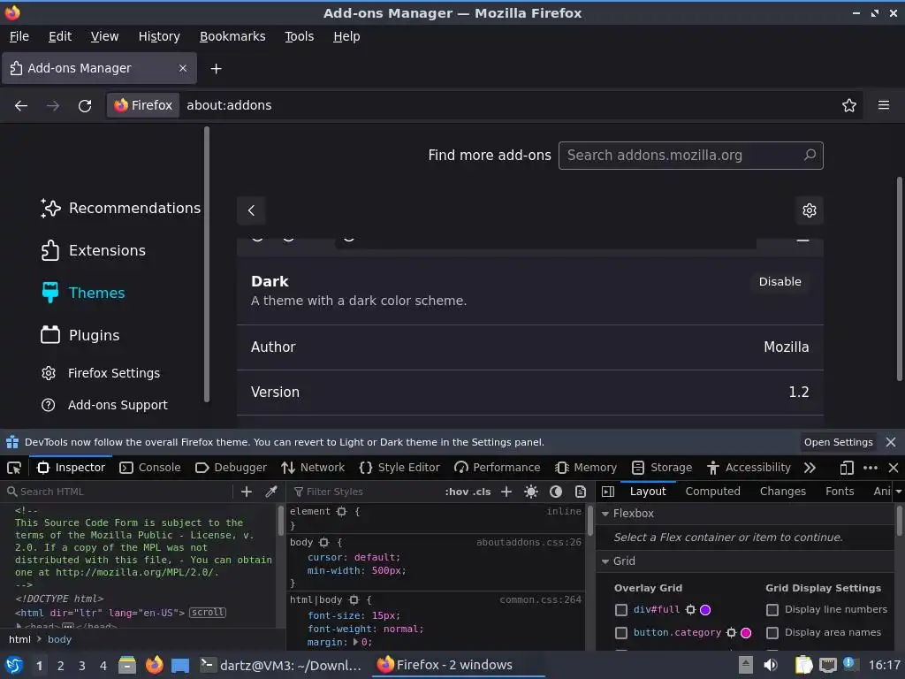Toggle dark color scheme simulation

[x=556, y=492]
